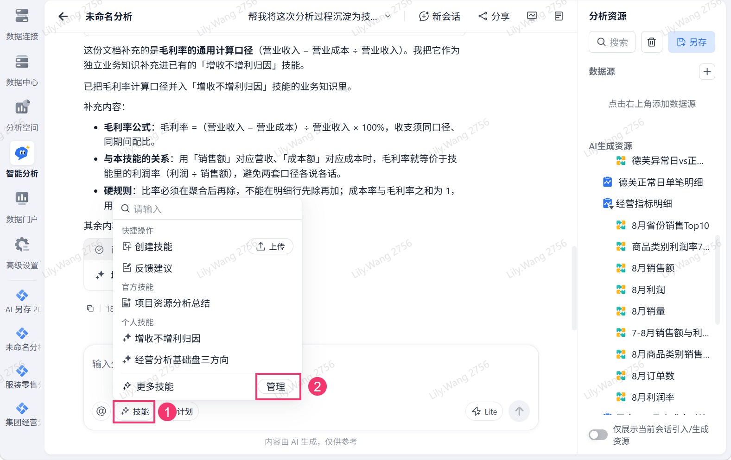Open resource 8月利润率
Image resolution: width=731 pixels, height=460 pixels.
click(645, 397)
